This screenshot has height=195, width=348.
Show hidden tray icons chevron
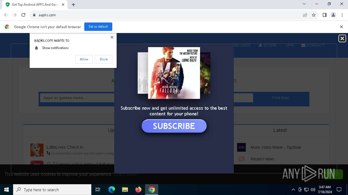293,190
